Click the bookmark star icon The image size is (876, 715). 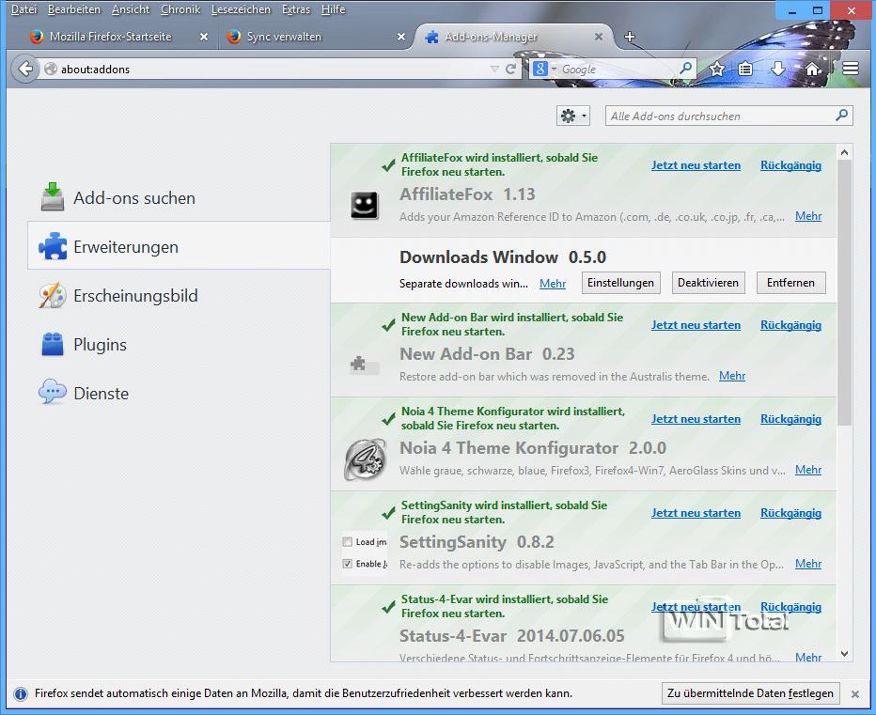[717, 69]
